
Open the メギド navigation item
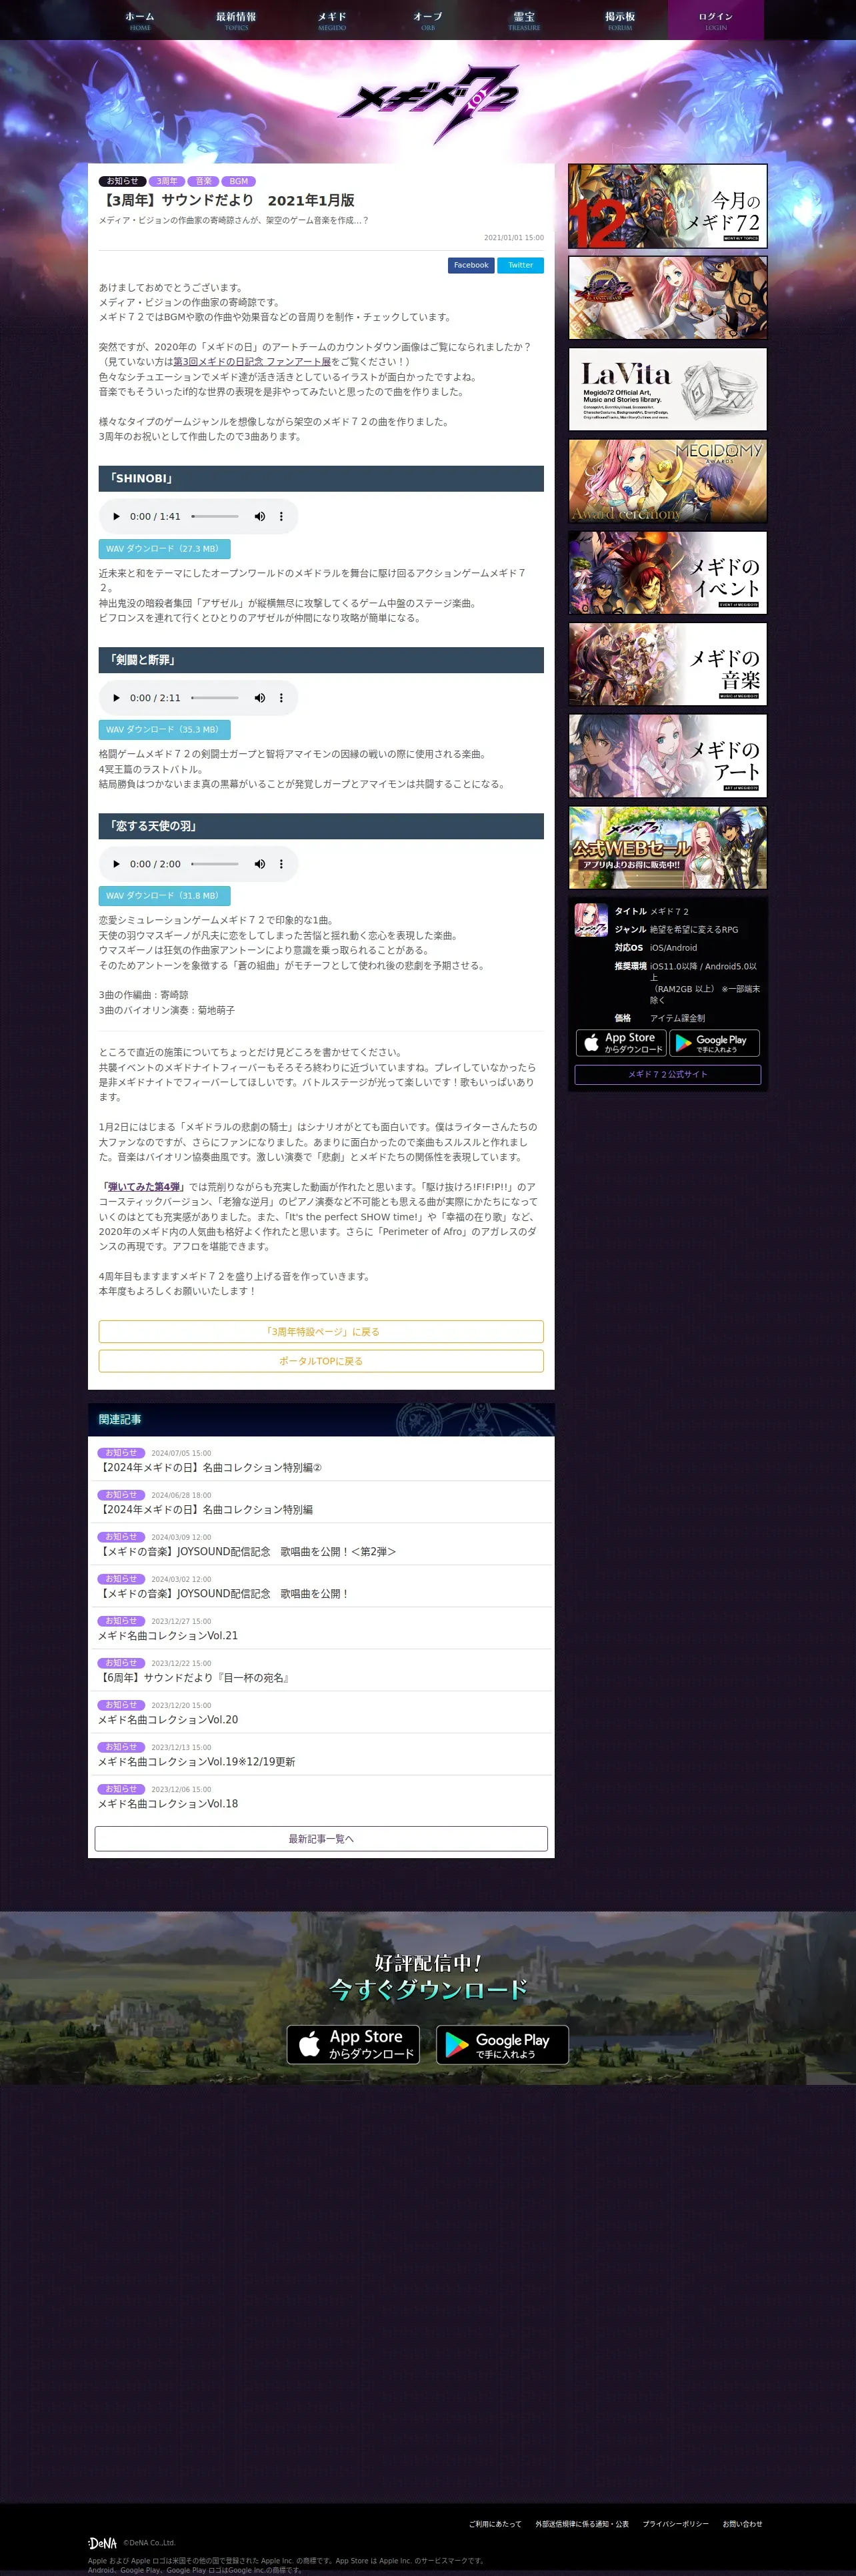[331, 20]
